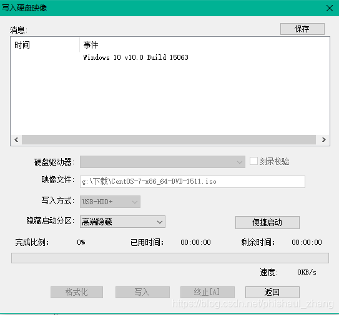Screen dimensions: 339x315
Task: Close the 写入硬盘映像 dialog
Action: 330,8
